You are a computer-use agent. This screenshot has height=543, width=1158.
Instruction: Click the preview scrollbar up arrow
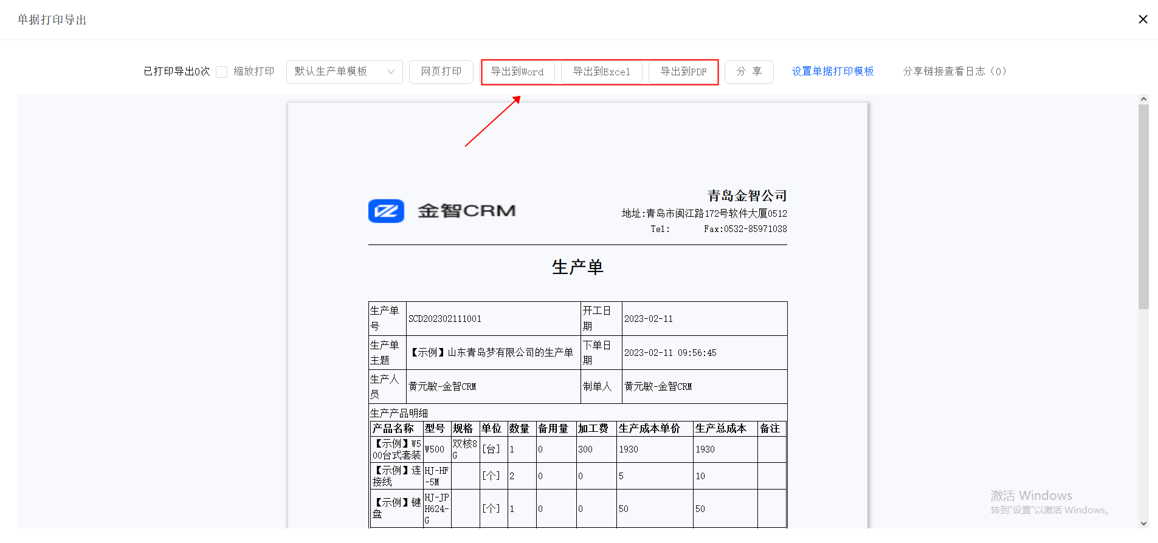pyautogui.click(x=1143, y=99)
